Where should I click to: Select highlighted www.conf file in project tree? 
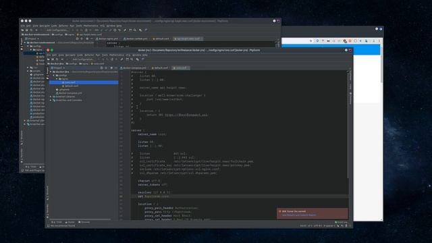(84, 82)
